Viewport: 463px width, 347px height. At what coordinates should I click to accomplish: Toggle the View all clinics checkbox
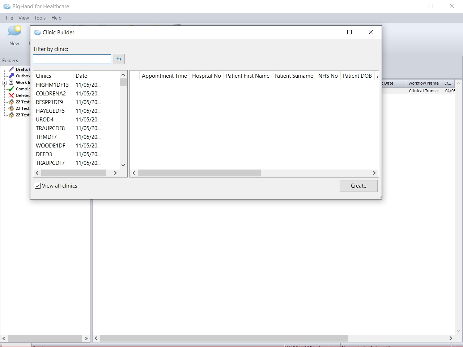click(38, 186)
